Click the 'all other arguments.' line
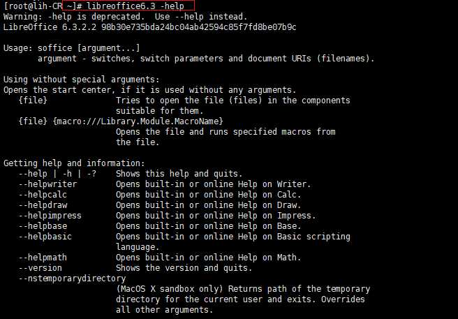 tap(165, 310)
